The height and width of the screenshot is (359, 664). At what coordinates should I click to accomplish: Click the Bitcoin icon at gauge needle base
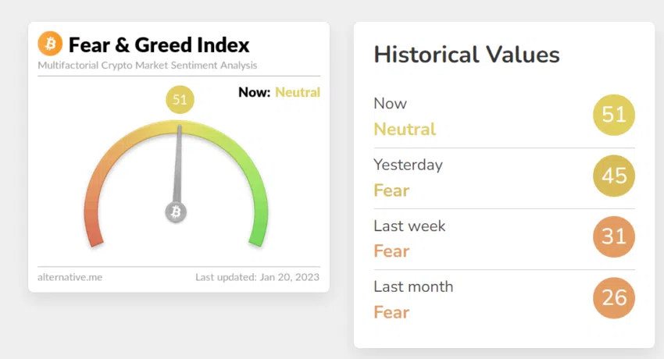coord(176,211)
